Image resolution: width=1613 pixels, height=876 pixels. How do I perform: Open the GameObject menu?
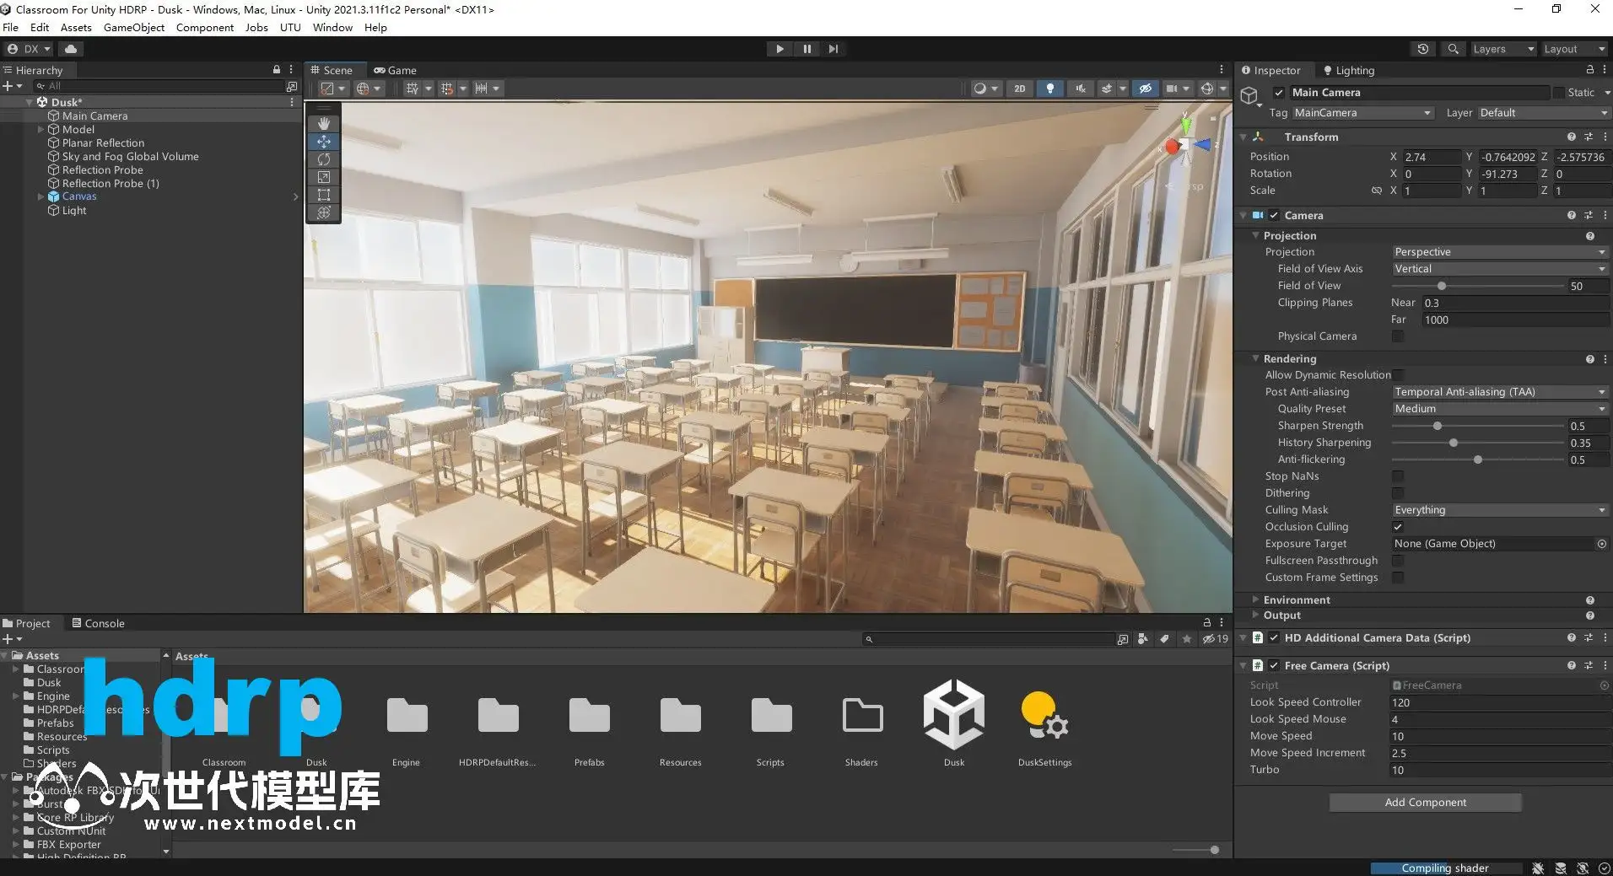coord(134,28)
